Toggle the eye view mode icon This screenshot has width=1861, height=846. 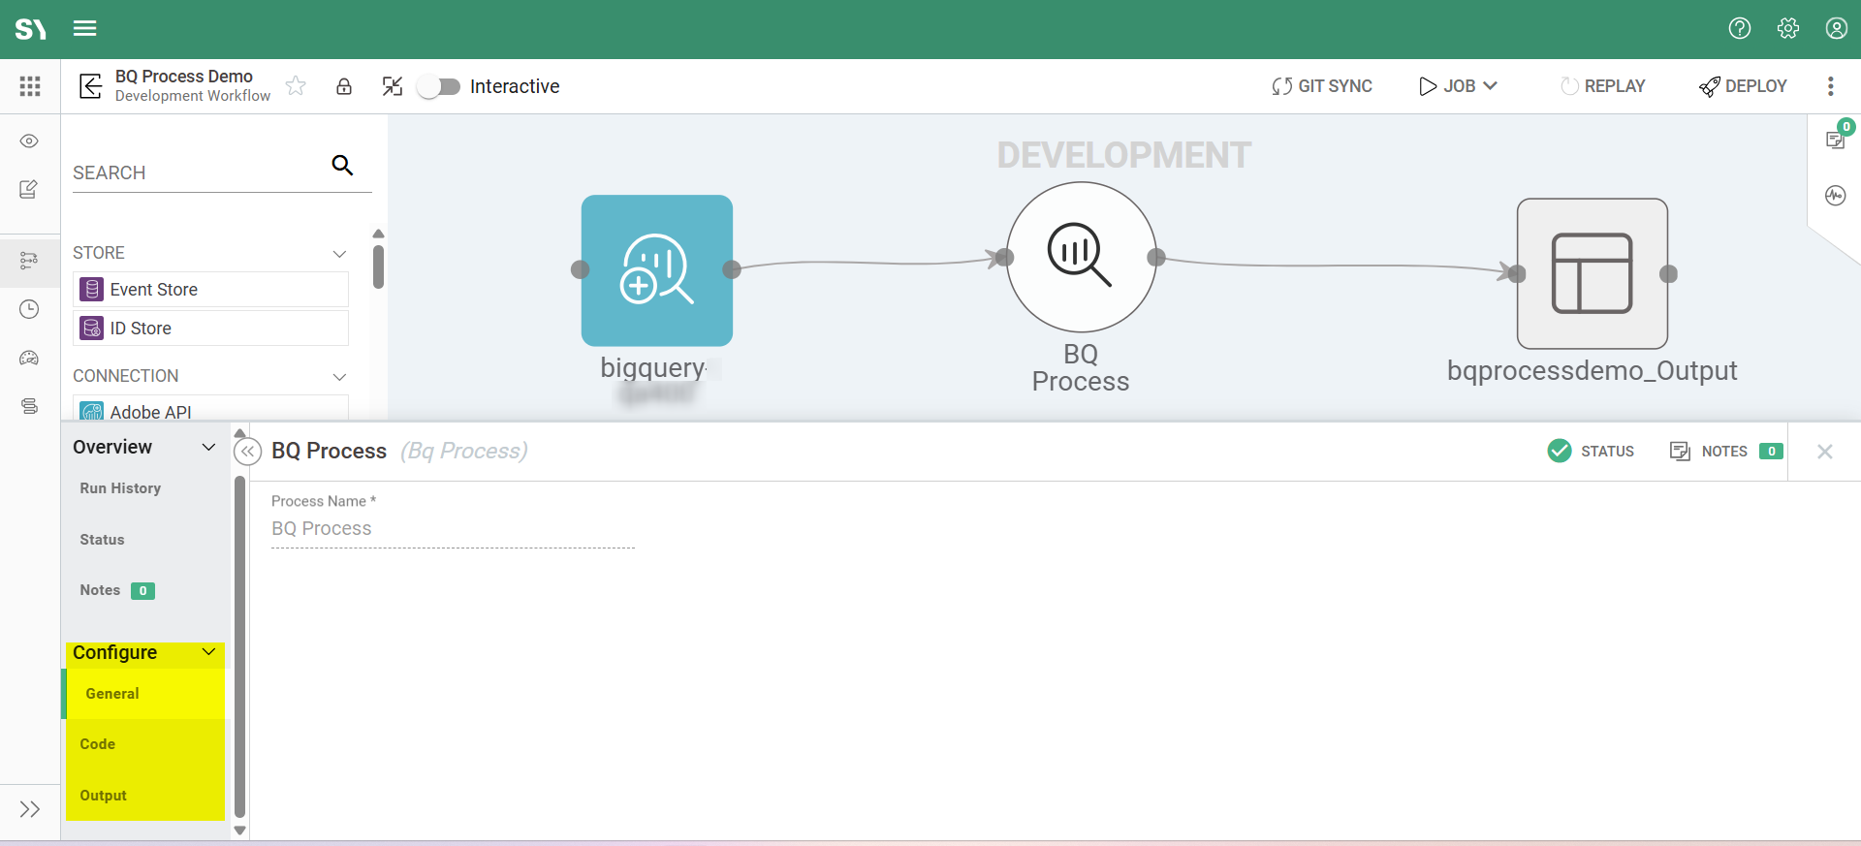coord(29,141)
